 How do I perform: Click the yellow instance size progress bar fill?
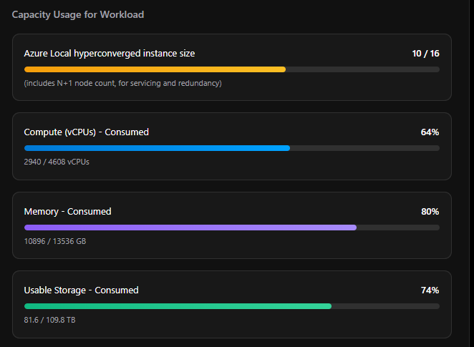[x=155, y=69]
